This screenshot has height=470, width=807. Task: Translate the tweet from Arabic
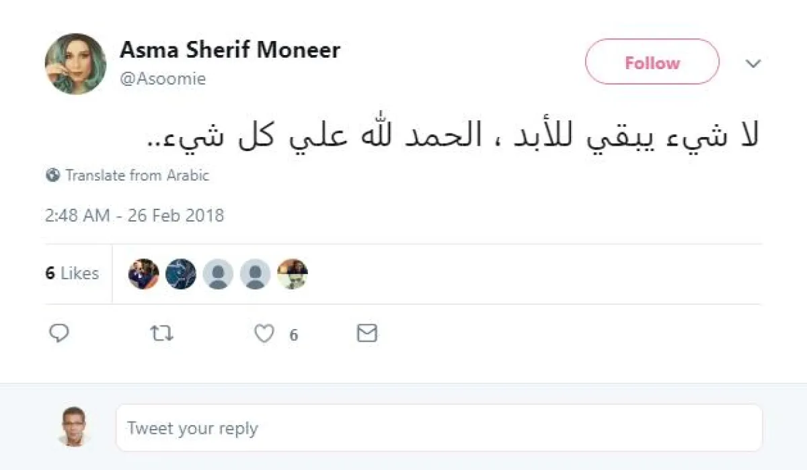coord(137,175)
